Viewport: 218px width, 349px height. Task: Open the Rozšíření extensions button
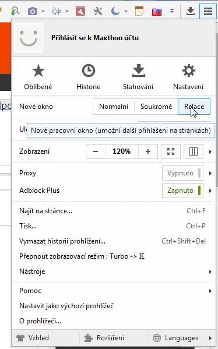point(105,338)
